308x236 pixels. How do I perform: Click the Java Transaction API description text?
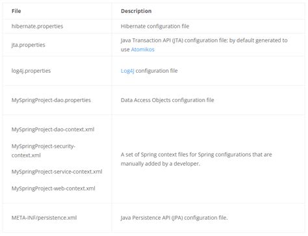click(x=204, y=45)
